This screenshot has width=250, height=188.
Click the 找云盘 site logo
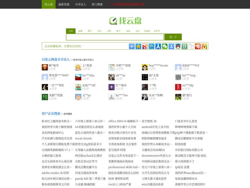[125, 21]
